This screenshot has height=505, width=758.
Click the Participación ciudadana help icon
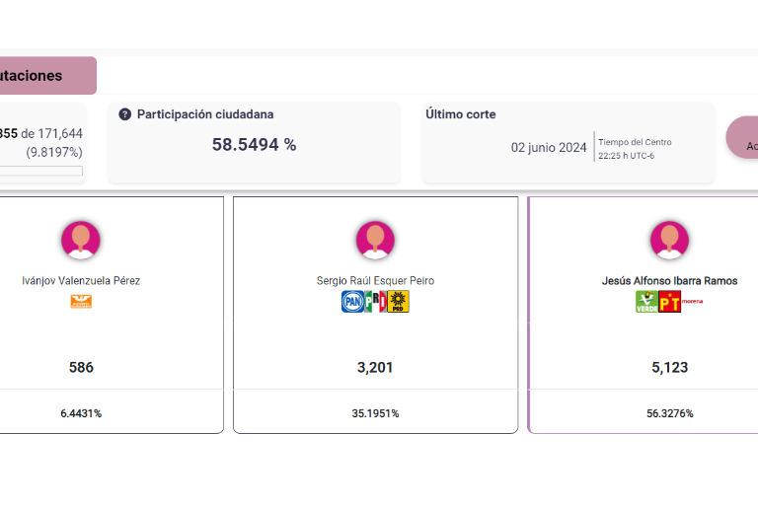click(124, 114)
